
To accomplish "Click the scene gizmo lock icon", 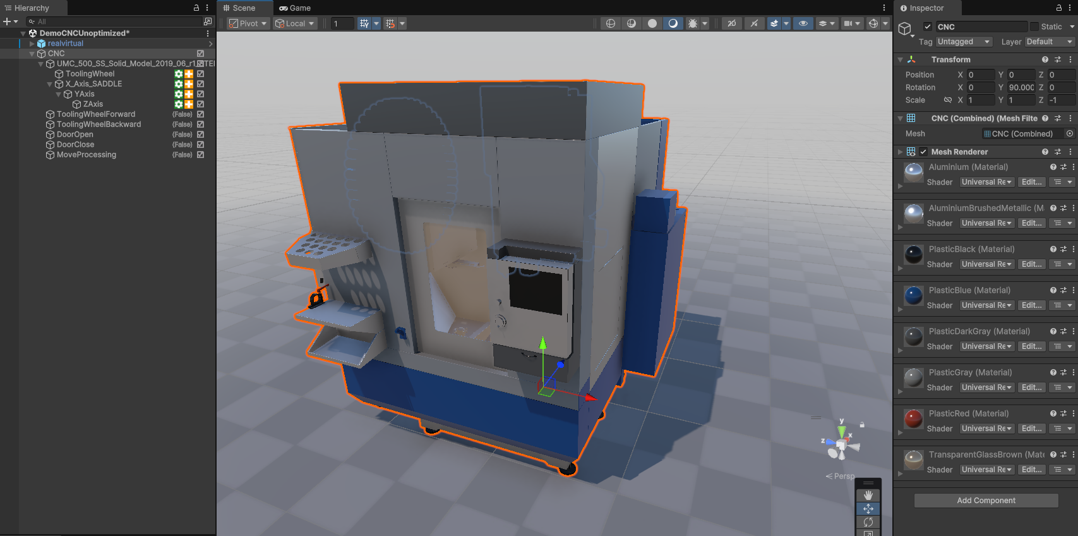I will pos(862,425).
